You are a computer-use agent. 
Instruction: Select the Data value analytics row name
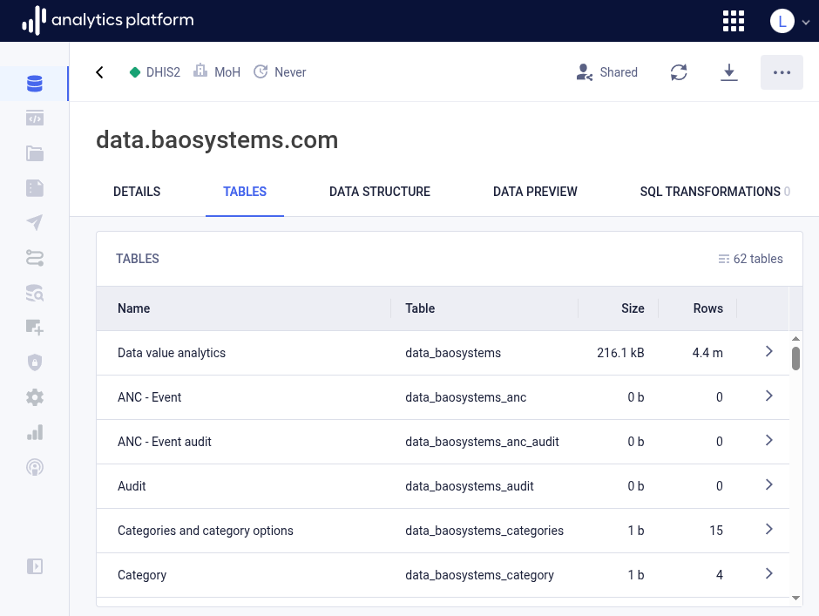point(172,353)
